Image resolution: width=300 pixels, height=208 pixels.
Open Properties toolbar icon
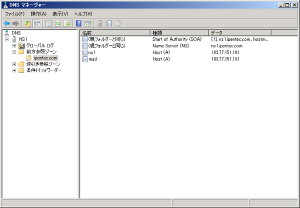point(48,23)
